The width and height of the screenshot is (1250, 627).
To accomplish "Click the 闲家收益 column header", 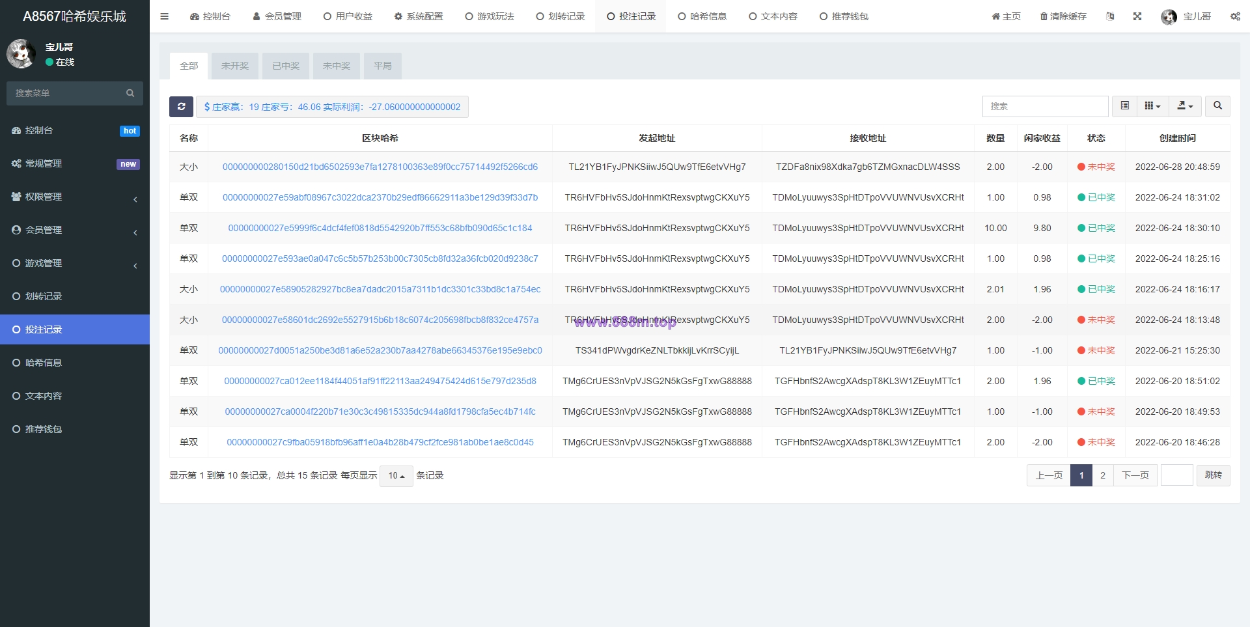I will click(1042, 138).
